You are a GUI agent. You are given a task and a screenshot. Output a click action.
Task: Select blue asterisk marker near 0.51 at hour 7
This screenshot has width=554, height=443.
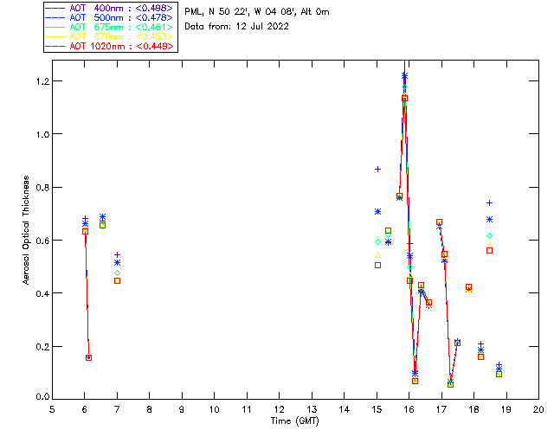[118, 263]
